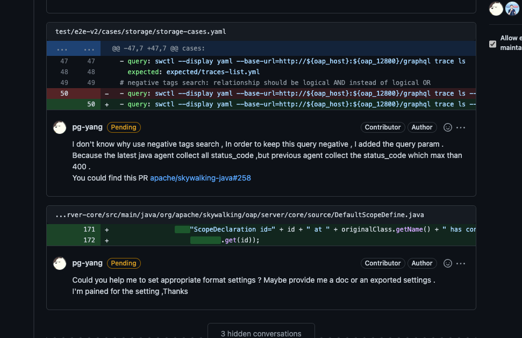Add emoji reaction to the format settings comment
This screenshot has width=522, height=338.
[x=448, y=263]
